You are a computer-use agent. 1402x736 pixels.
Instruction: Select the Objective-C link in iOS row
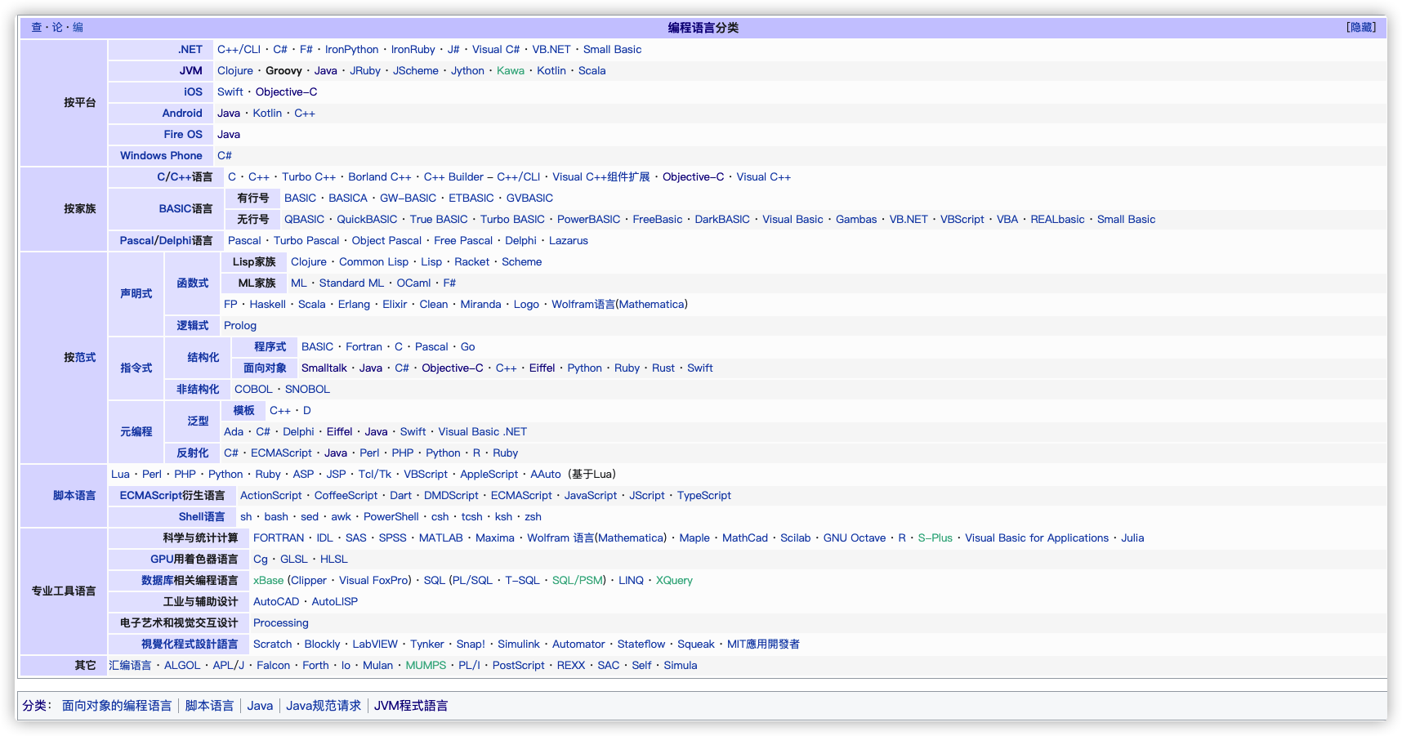click(x=286, y=91)
